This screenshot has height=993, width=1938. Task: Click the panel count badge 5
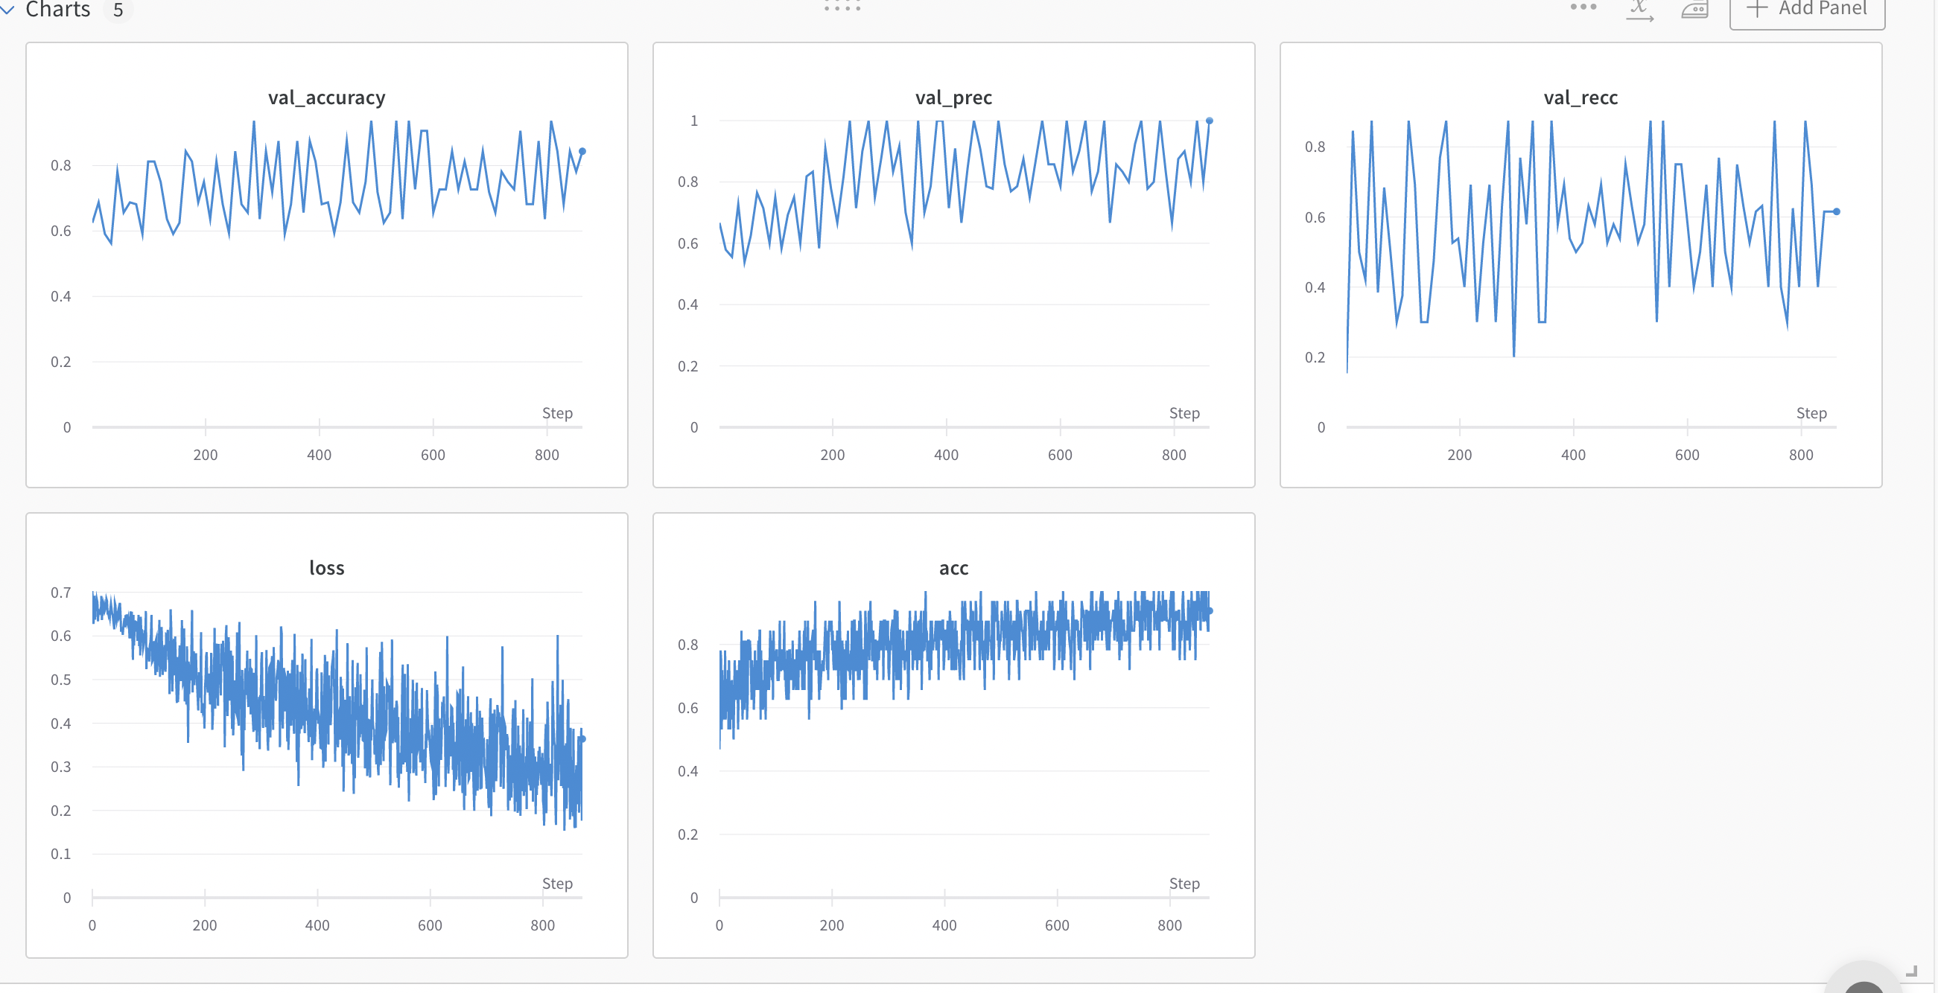(x=118, y=10)
